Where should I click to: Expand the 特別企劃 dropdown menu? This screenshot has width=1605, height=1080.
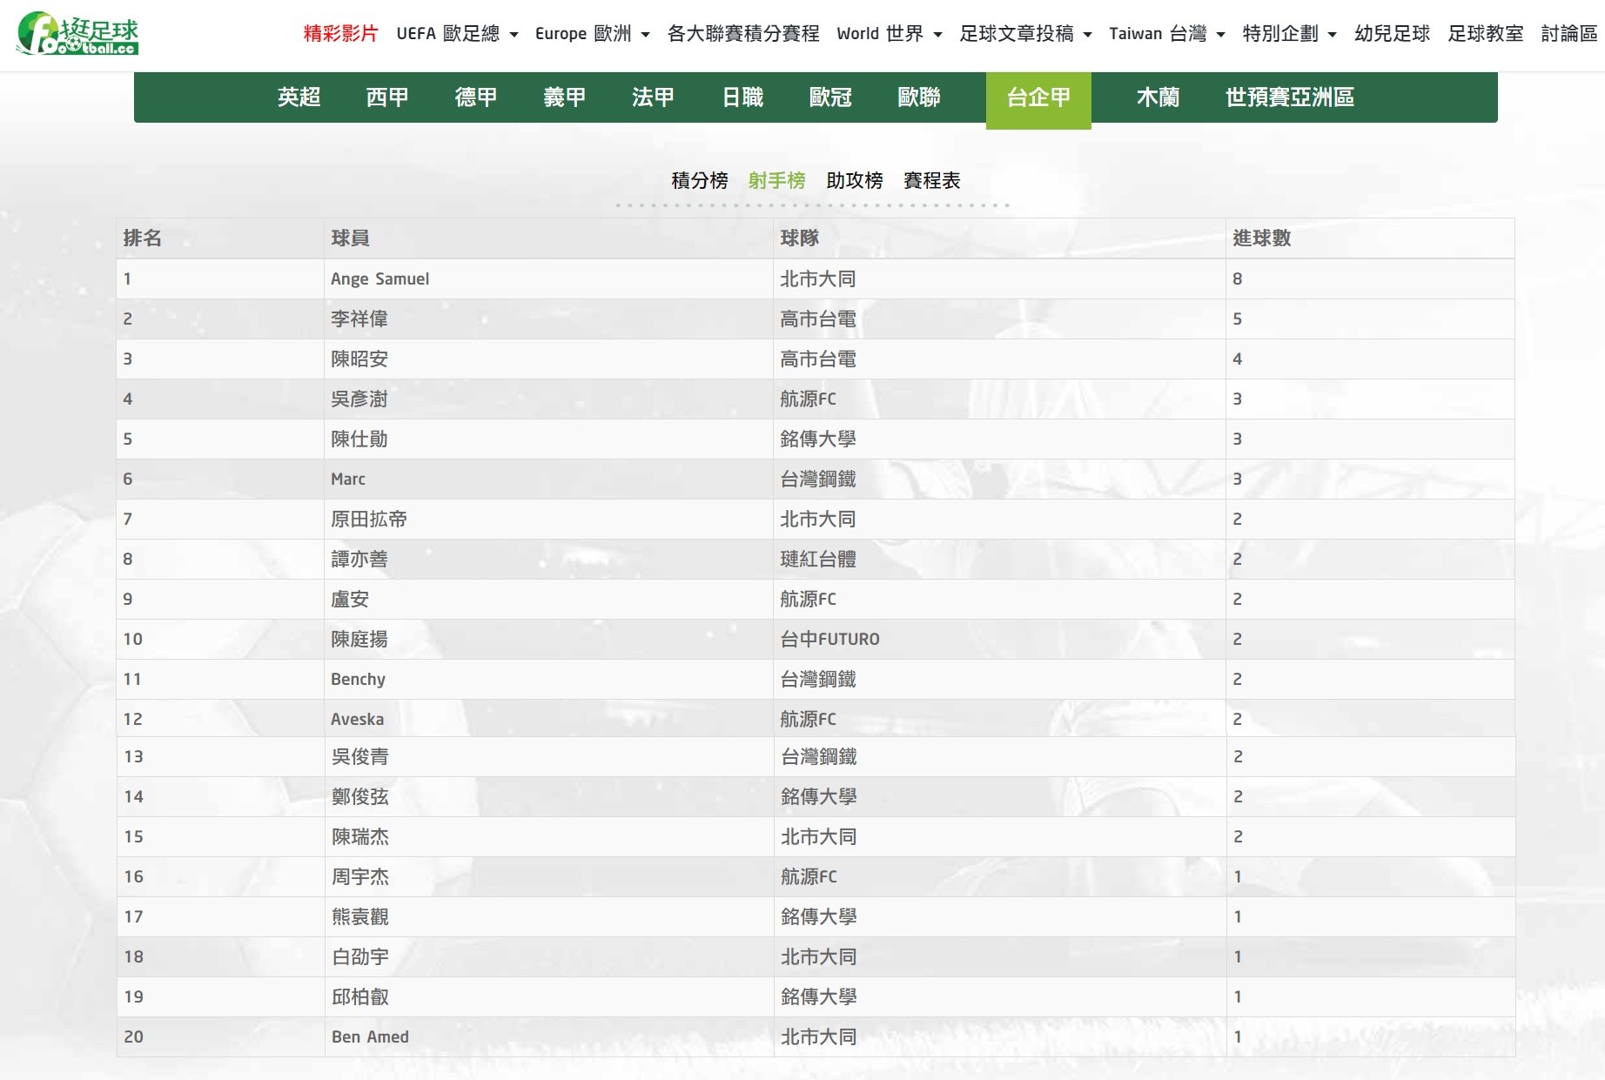coord(1289,34)
